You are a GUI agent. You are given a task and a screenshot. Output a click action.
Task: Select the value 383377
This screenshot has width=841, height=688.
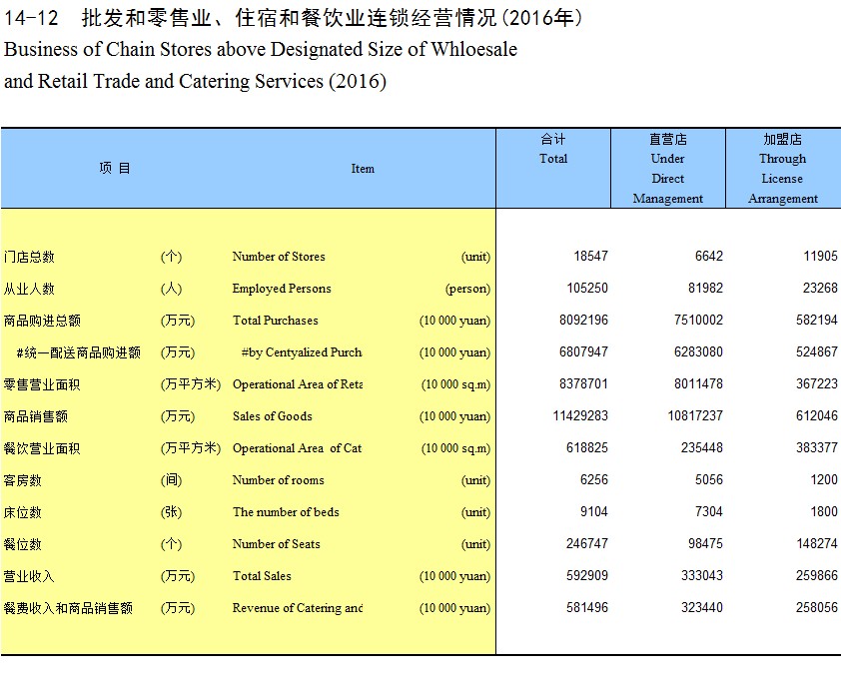point(817,447)
